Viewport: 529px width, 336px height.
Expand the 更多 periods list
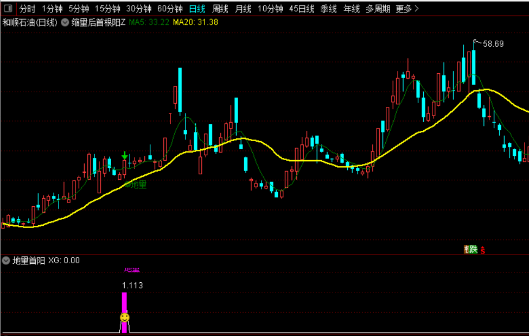(x=407, y=9)
